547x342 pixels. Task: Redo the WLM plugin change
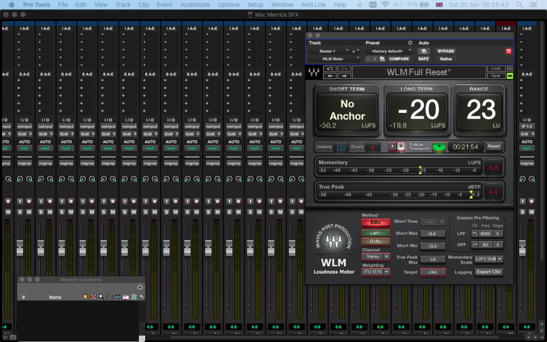tap(344, 69)
